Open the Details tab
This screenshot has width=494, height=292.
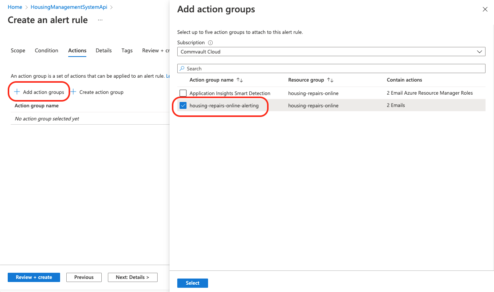104,50
